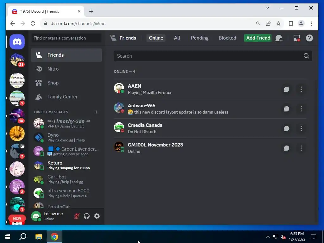The image size is (324, 243).
Task: Show hidden system tray icons
Action: pyautogui.click(x=268, y=237)
